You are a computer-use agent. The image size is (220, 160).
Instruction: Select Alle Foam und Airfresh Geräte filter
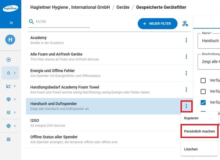tap(109, 57)
